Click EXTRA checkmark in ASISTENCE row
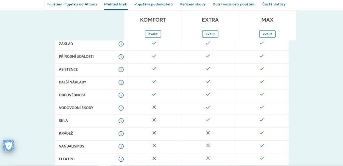The width and height of the screenshot is (343, 166). [x=208, y=68]
